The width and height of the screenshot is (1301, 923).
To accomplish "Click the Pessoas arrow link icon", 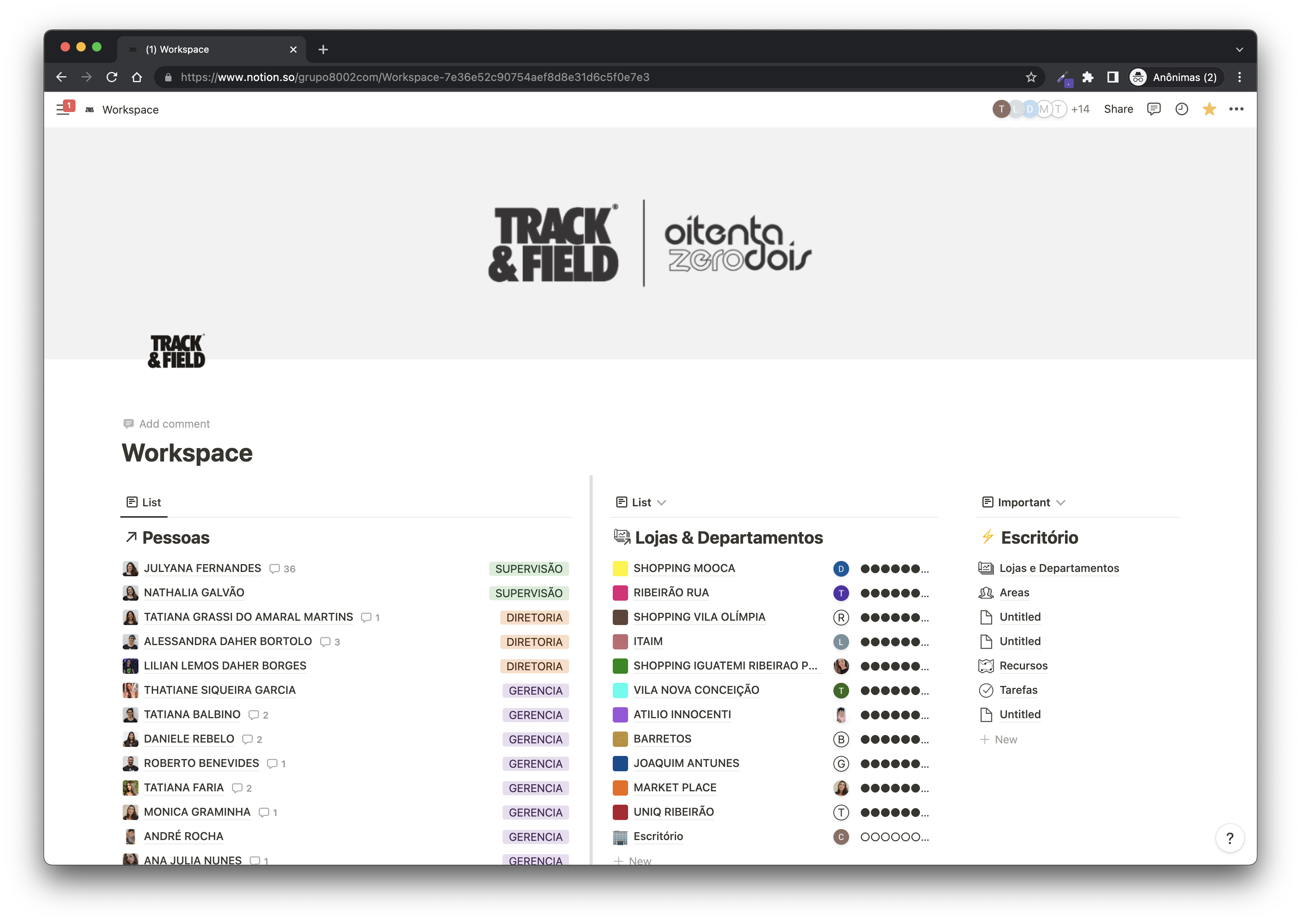I will [x=131, y=537].
